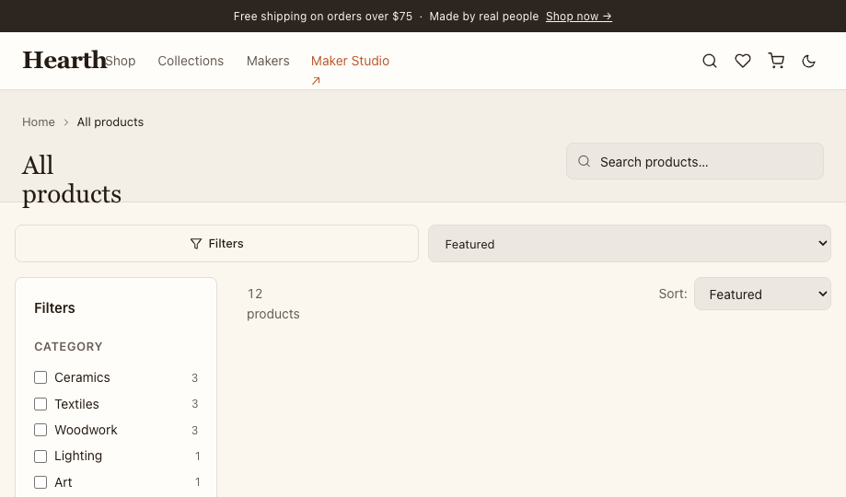This screenshot has height=497, width=846.
Task: Open the Maker Studio nav link
Action: (350, 61)
